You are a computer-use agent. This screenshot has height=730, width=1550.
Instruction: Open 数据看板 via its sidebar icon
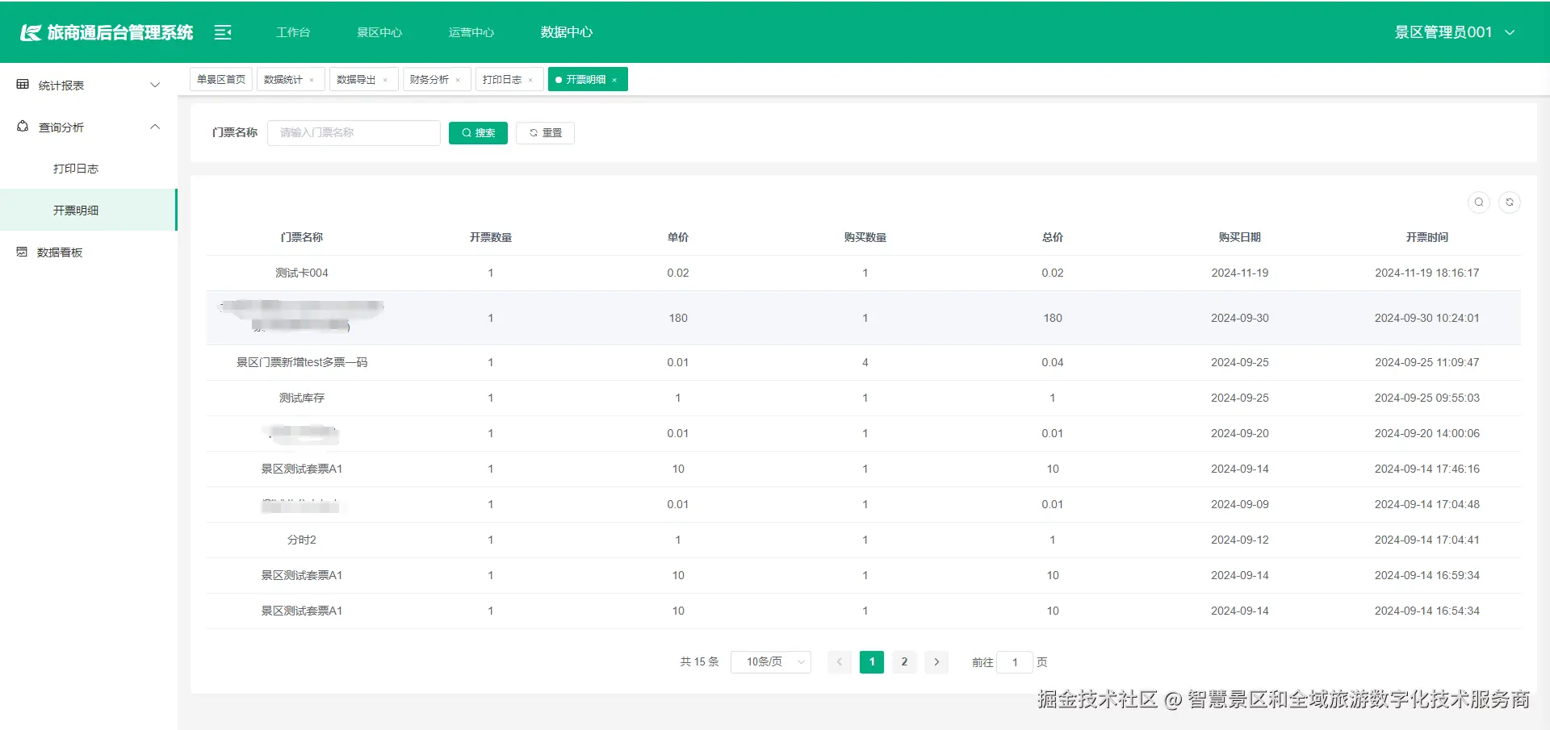point(22,252)
